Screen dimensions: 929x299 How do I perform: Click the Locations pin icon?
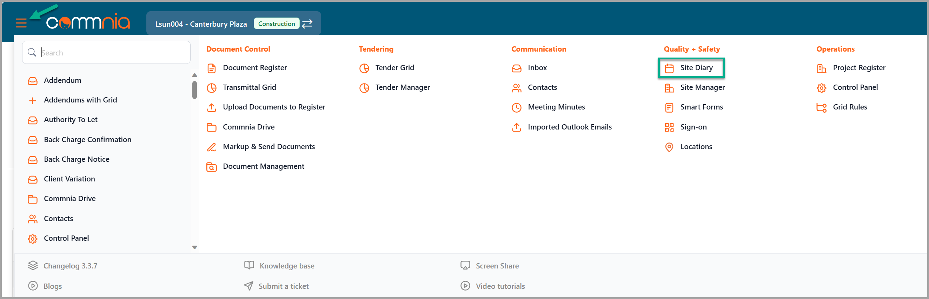coord(669,147)
